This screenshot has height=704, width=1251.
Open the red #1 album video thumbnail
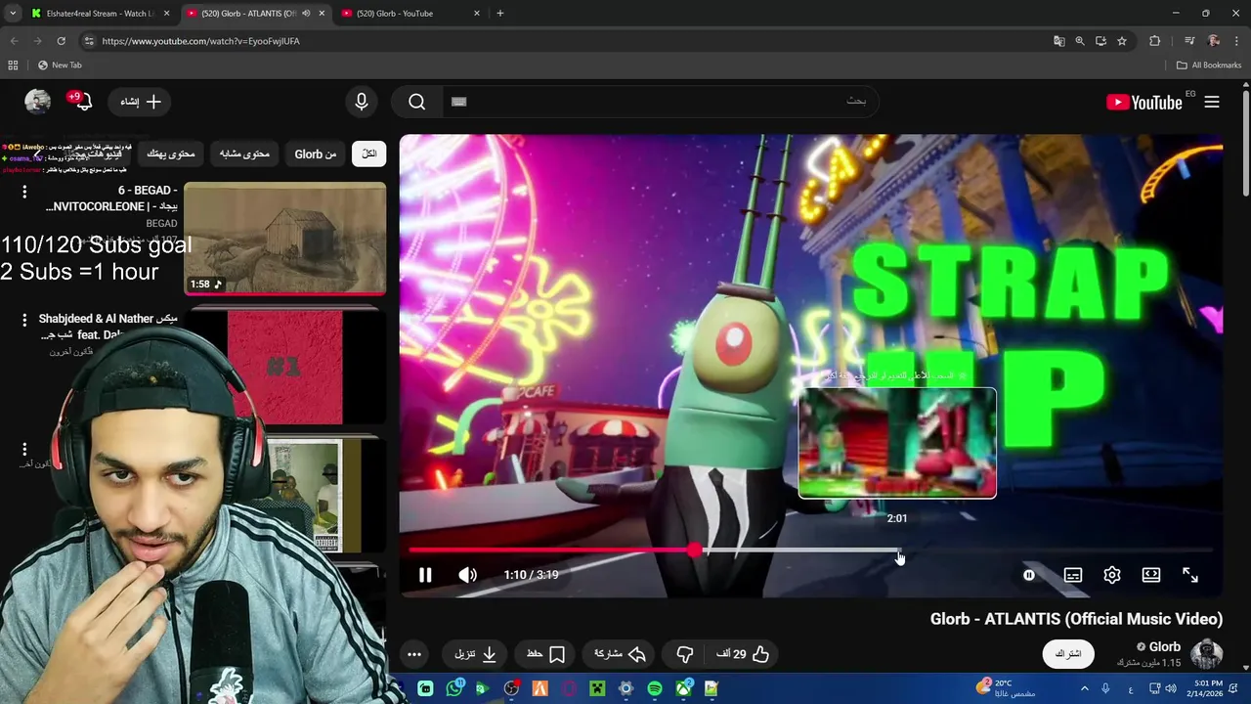tap(285, 367)
